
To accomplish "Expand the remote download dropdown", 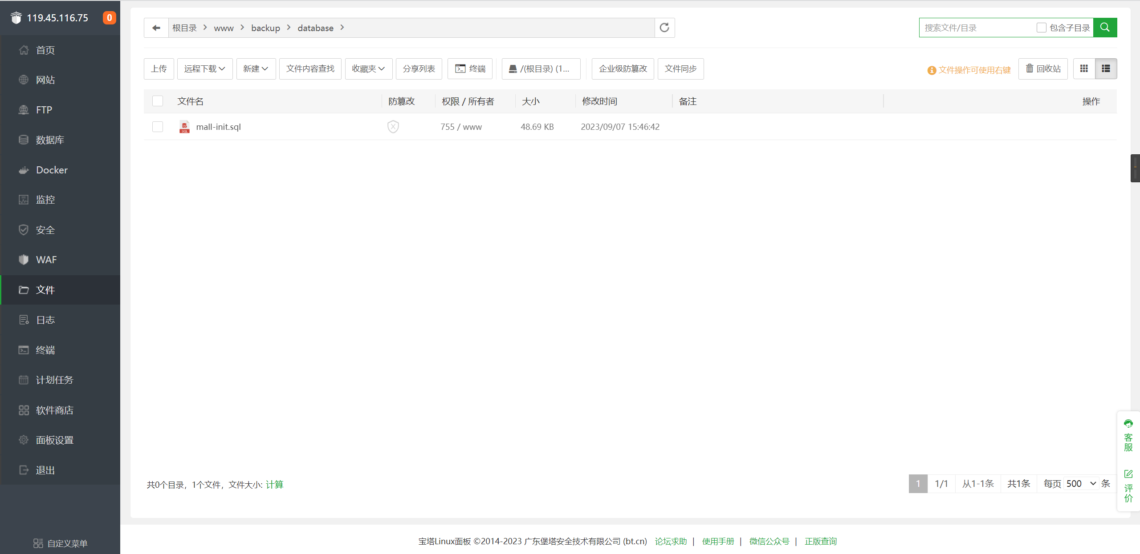I will pos(205,69).
